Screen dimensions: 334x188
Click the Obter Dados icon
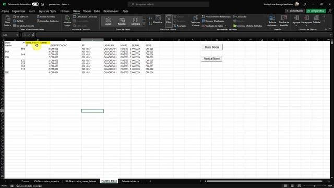(8, 18)
